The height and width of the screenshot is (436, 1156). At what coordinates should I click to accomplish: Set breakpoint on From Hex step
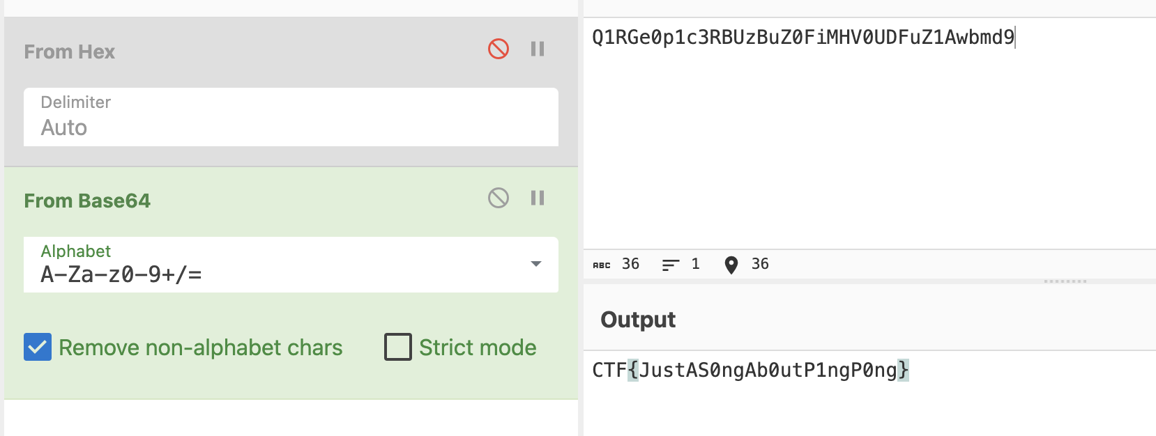click(537, 49)
